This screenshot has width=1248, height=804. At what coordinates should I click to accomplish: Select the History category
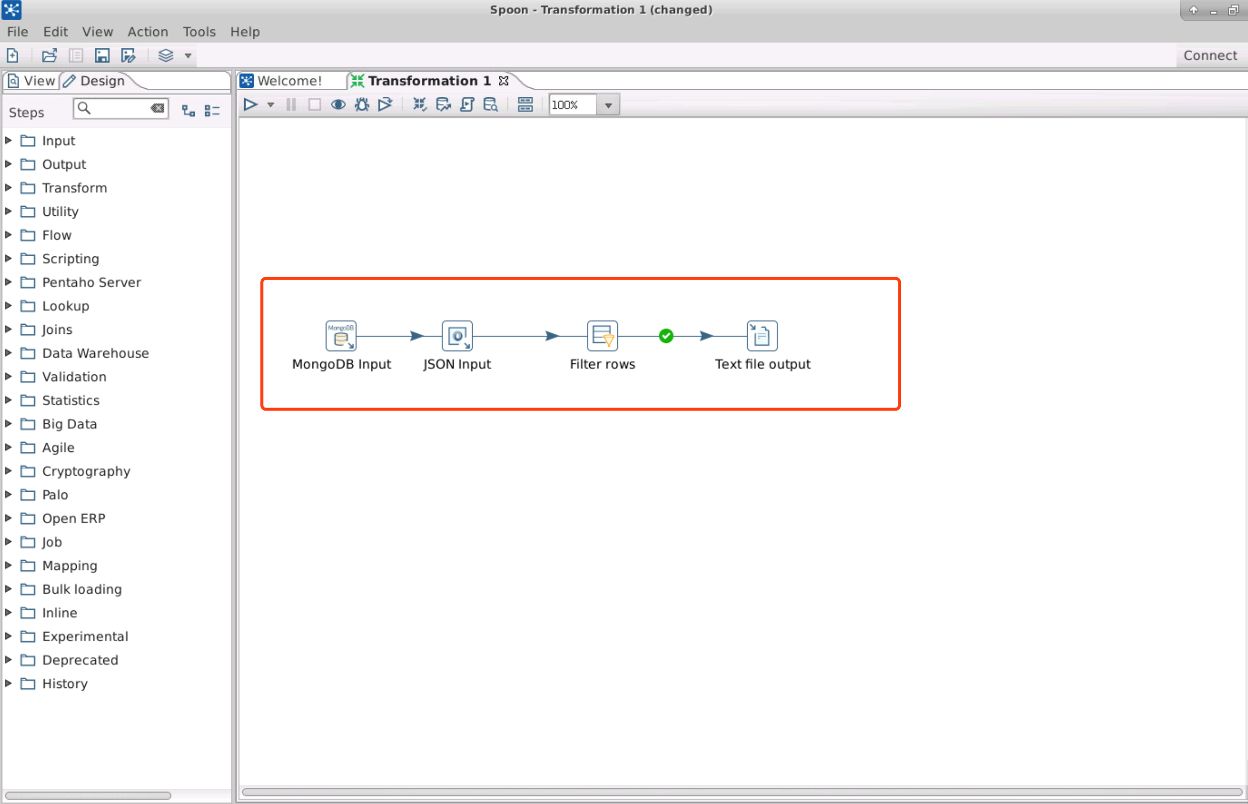click(65, 683)
